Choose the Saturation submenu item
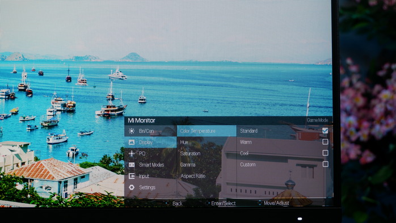The image size is (396, 223). click(x=207, y=153)
